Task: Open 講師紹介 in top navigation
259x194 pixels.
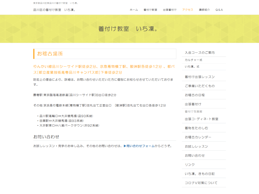Action: 204,10
